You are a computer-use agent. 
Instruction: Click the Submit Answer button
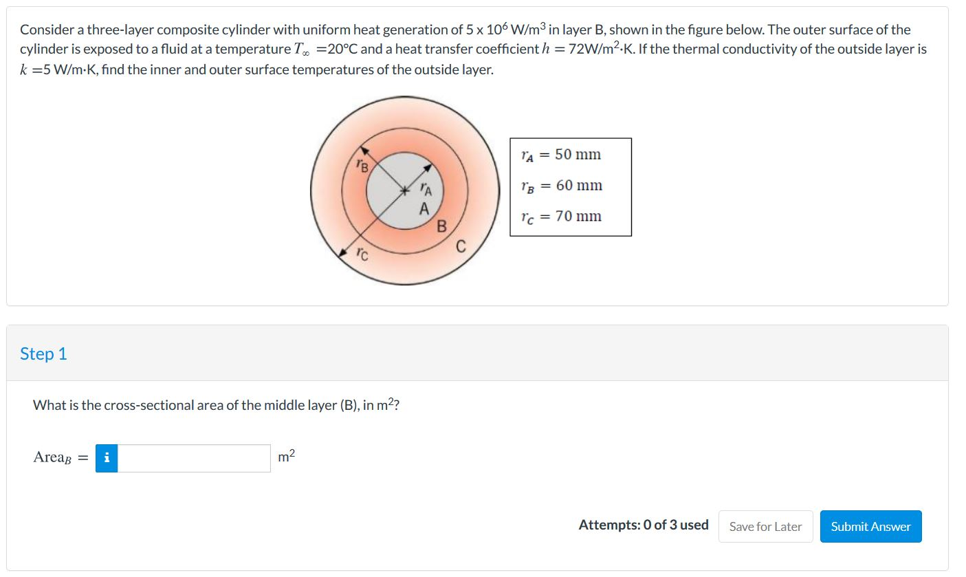[x=870, y=526]
